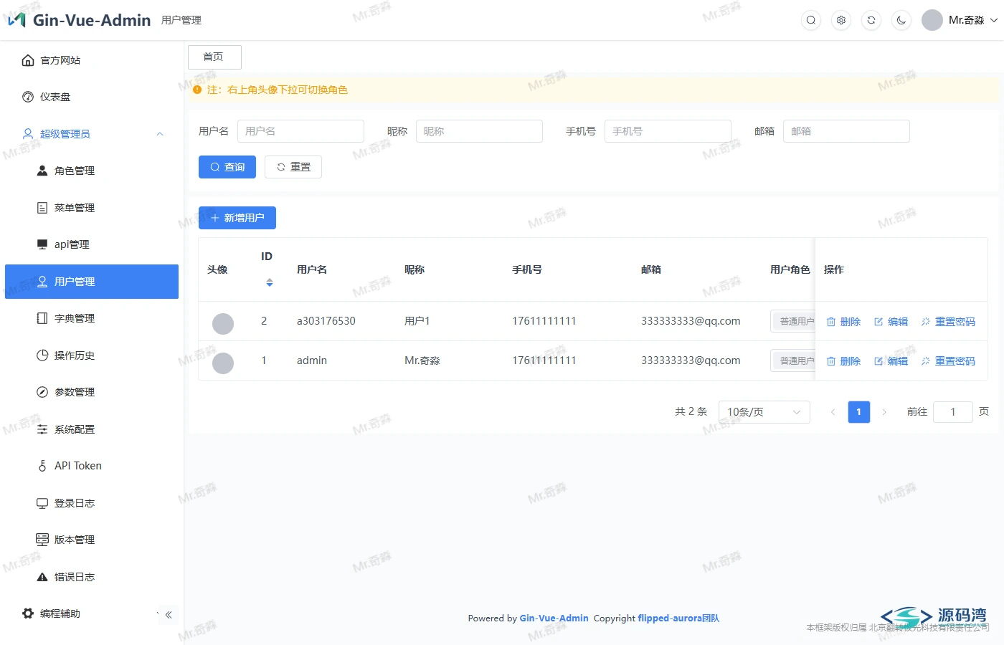Open the flipped-aurora团队 footer link
The image size is (1004, 645).
678,618
